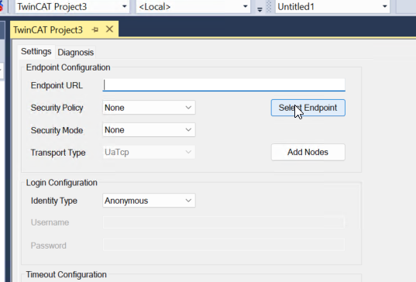Focus the Endpoint URL text field
416x282 pixels.
click(x=224, y=85)
